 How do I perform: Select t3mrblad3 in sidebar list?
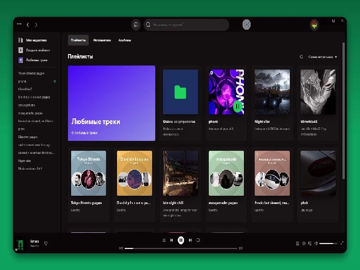pos(25,89)
